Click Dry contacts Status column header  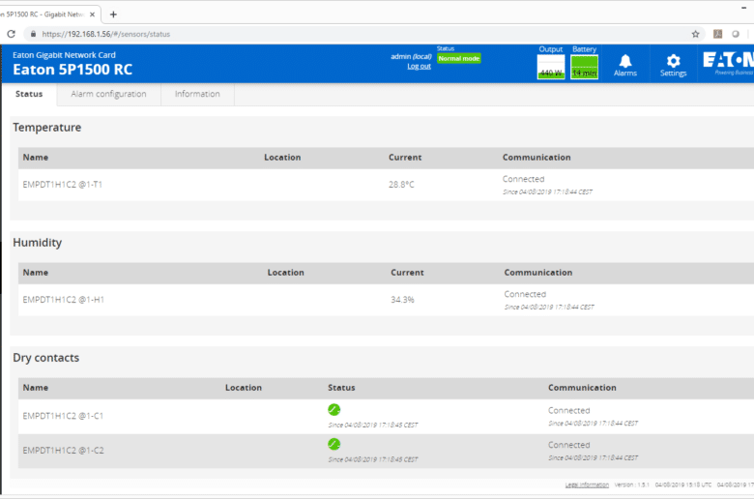pos(341,388)
